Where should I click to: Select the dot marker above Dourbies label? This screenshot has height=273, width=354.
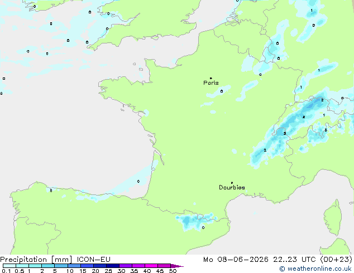pyautogui.click(x=232, y=183)
